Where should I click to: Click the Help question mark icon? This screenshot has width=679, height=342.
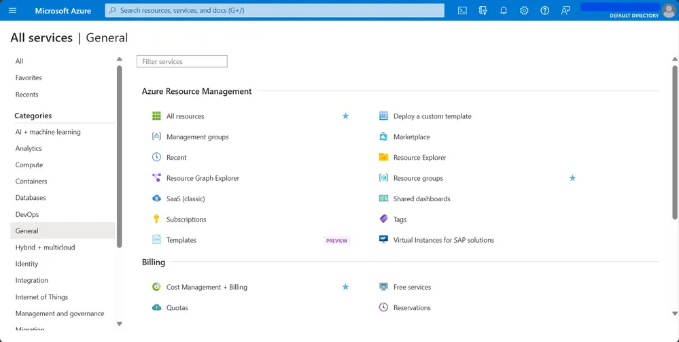coord(544,11)
